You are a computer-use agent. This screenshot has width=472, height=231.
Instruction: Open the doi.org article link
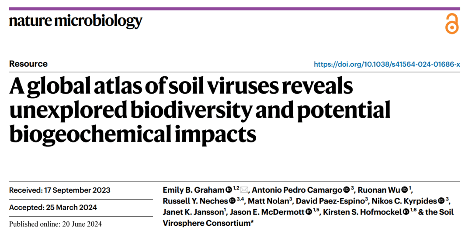click(387, 64)
